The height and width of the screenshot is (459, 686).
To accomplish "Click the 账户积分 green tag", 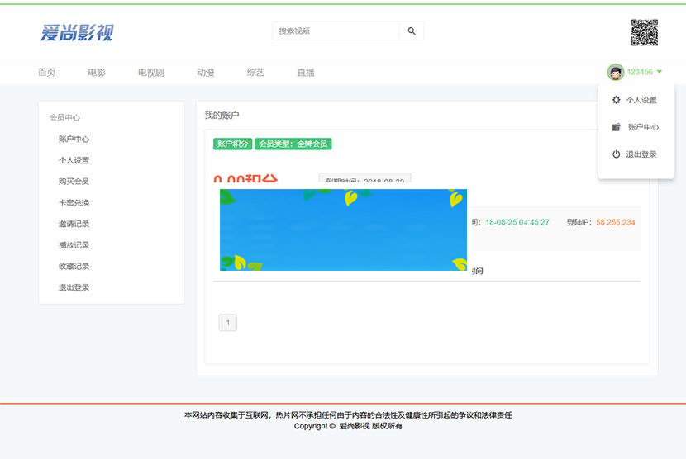I will point(232,144).
